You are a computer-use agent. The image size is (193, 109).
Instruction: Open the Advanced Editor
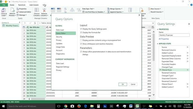24,12
